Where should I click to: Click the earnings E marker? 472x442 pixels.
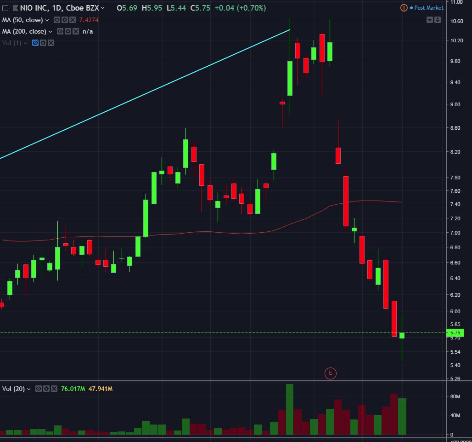pyautogui.click(x=331, y=373)
